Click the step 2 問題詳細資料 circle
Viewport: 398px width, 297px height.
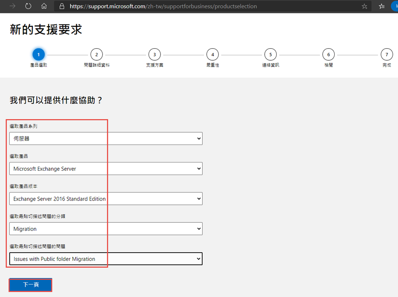(x=96, y=54)
